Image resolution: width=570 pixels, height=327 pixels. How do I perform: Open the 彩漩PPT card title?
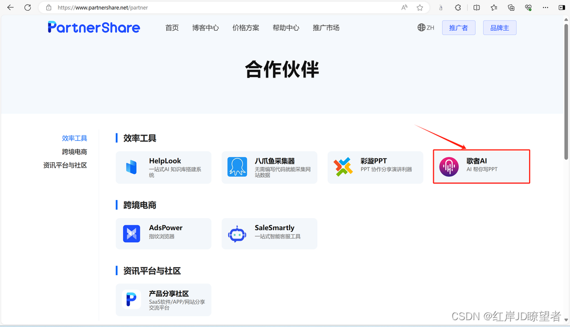pyautogui.click(x=374, y=161)
